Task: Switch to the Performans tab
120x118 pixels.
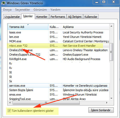Action: [58, 17]
